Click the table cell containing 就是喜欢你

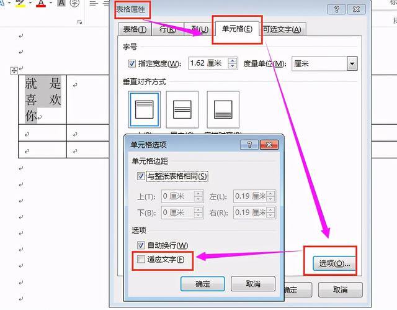point(42,99)
